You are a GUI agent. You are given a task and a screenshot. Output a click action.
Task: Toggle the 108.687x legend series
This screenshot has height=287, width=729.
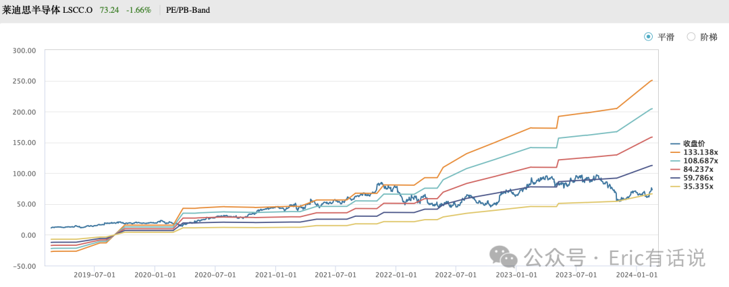tap(694, 161)
